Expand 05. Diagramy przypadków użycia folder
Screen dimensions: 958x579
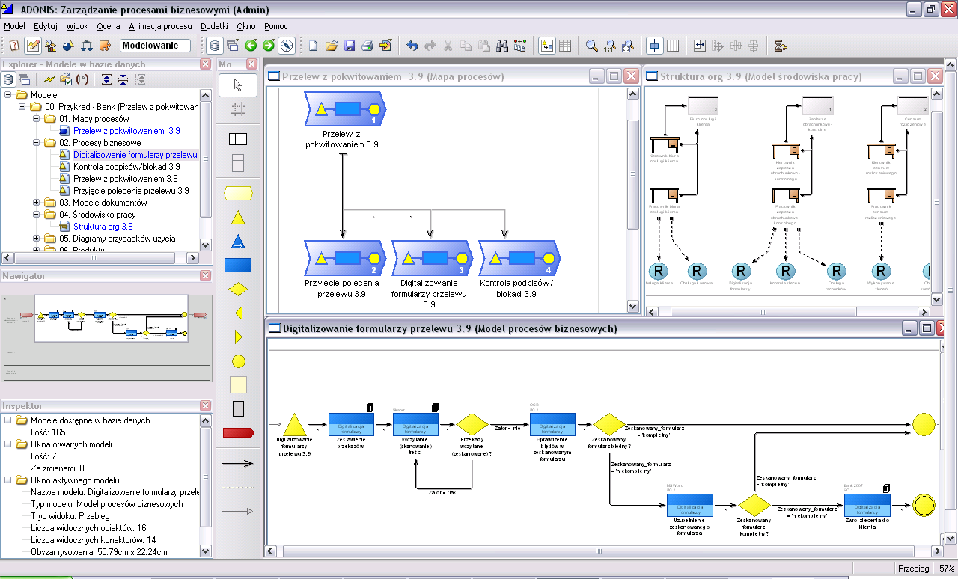37,239
